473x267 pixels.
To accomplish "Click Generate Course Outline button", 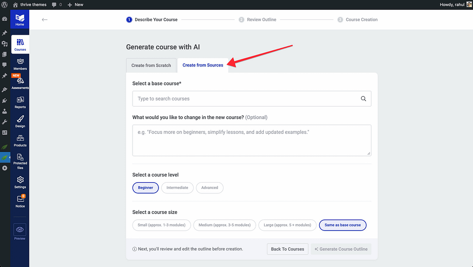I will [x=341, y=249].
